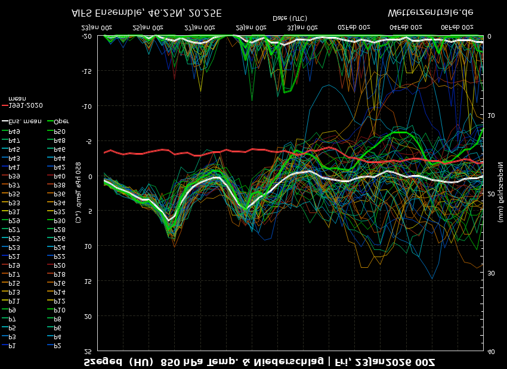
Task: Click the Date (UTC) axis title
Action: (x=290, y=18)
